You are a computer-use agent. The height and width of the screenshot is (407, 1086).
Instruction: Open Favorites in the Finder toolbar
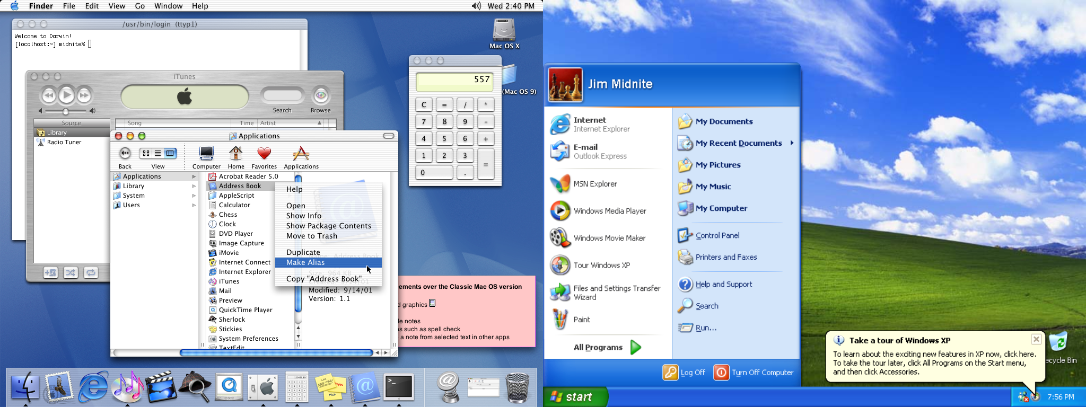pyautogui.click(x=264, y=157)
